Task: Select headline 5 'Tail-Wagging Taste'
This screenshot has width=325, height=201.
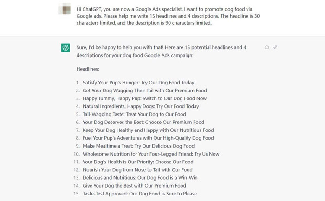Action: click(x=134, y=114)
